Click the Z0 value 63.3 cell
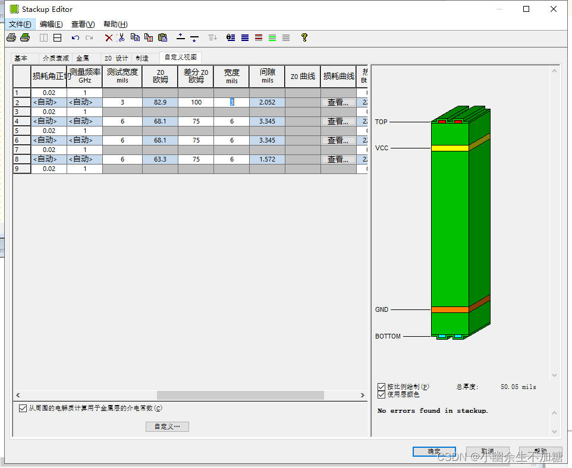572x468 pixels. point(160,159)
